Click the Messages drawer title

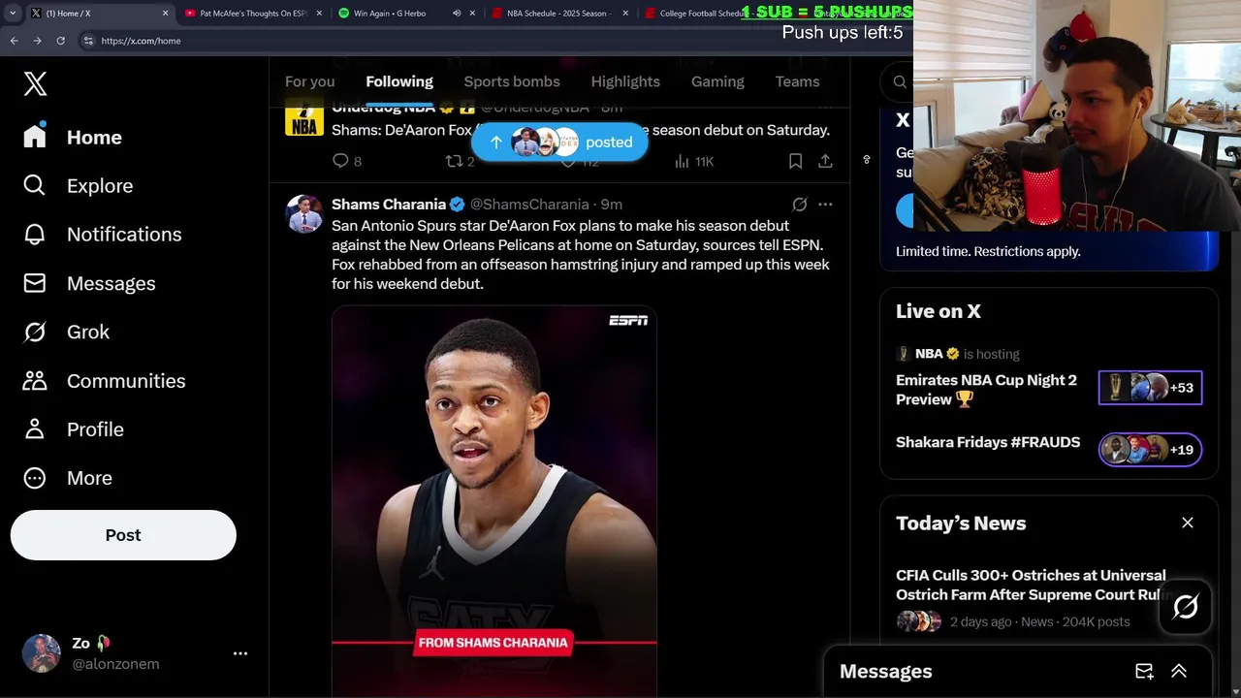886,671
